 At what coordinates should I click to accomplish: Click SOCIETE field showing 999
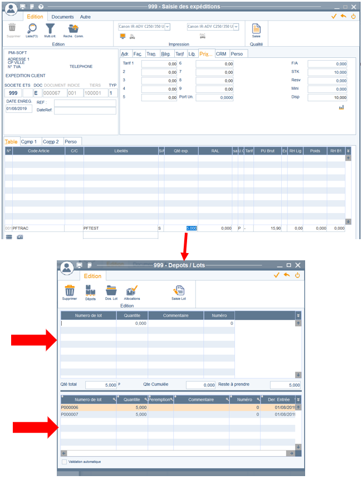pyautogui.click(x=13, y=93)
